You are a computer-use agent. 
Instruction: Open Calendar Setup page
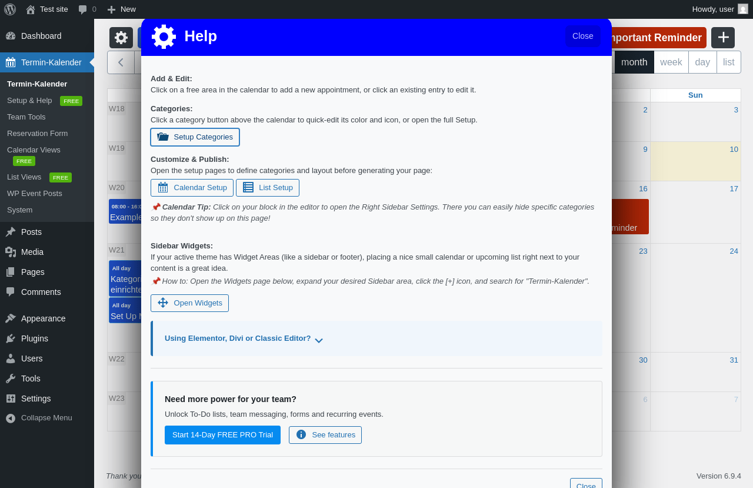(192, 188)
